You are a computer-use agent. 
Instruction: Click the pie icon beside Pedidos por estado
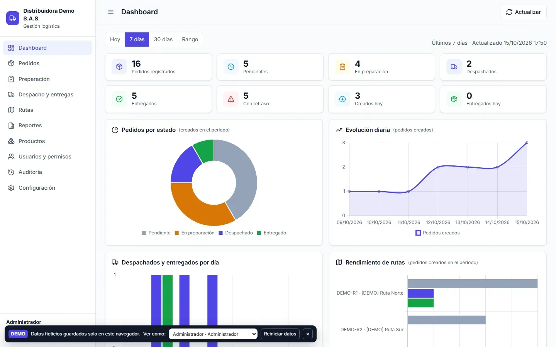(115, 130)
